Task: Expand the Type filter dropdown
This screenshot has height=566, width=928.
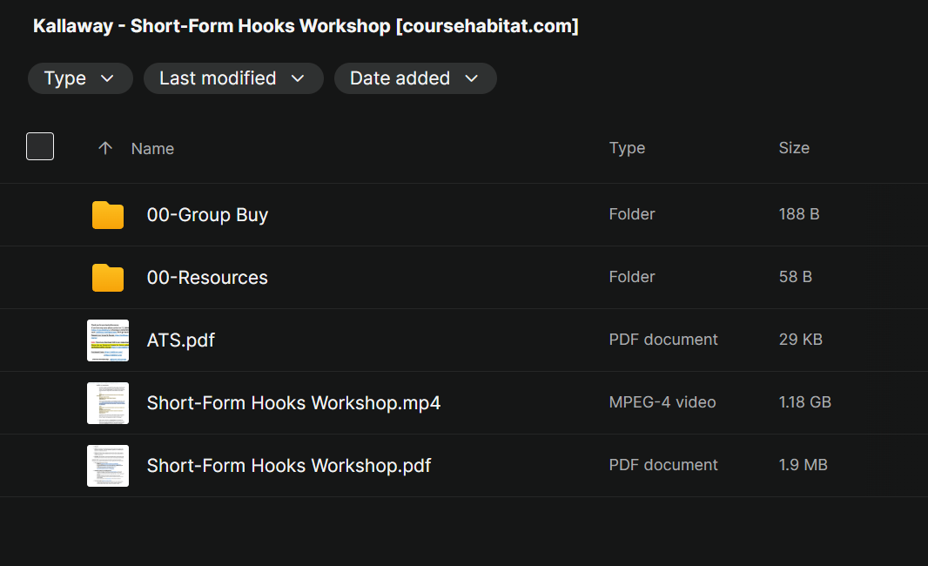Action: pyautogui.click(x=80, y=78)
